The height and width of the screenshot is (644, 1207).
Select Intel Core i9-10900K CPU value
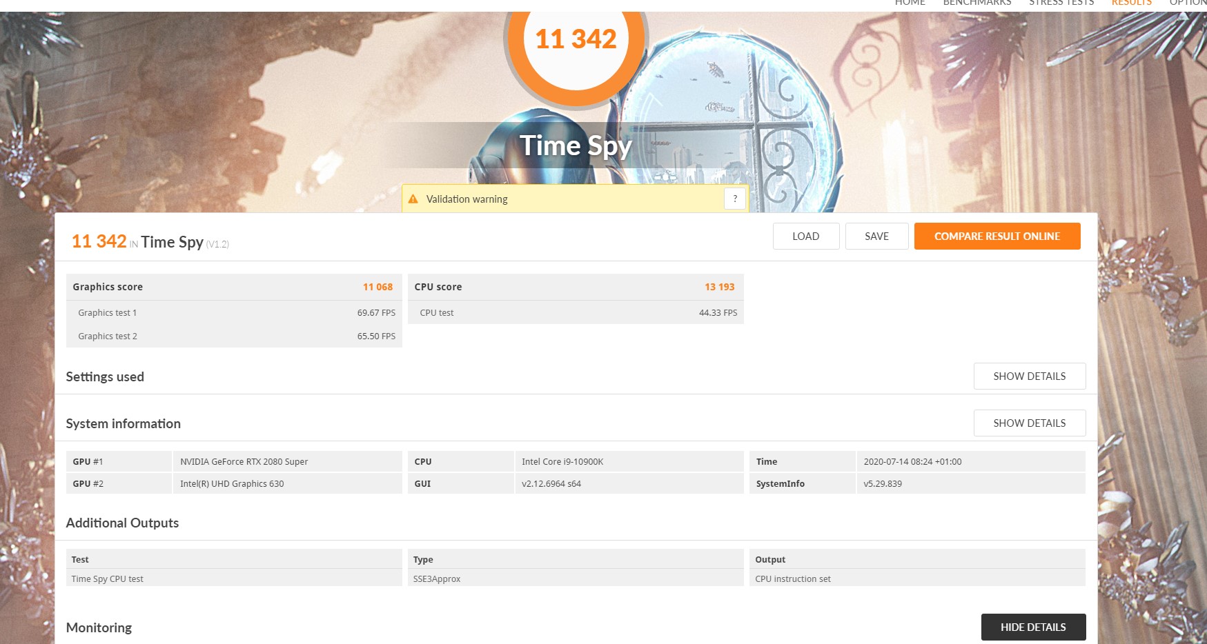pyautogui.click(x=629, y=462)
